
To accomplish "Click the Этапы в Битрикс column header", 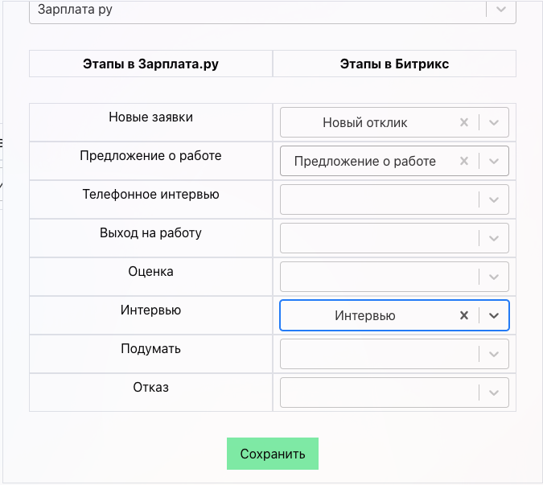I will 394,64.
